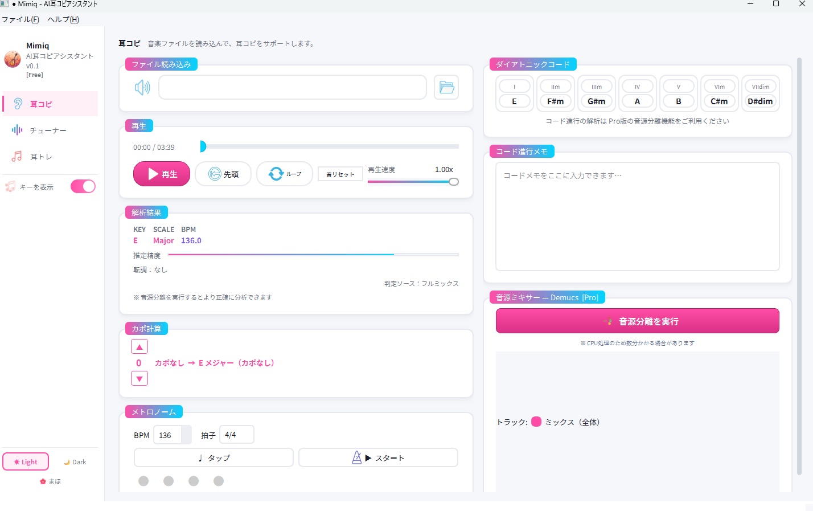Toggle the キーを表示 switch
The width and height of the screenshot is (813, 511).
click(83, 186)
